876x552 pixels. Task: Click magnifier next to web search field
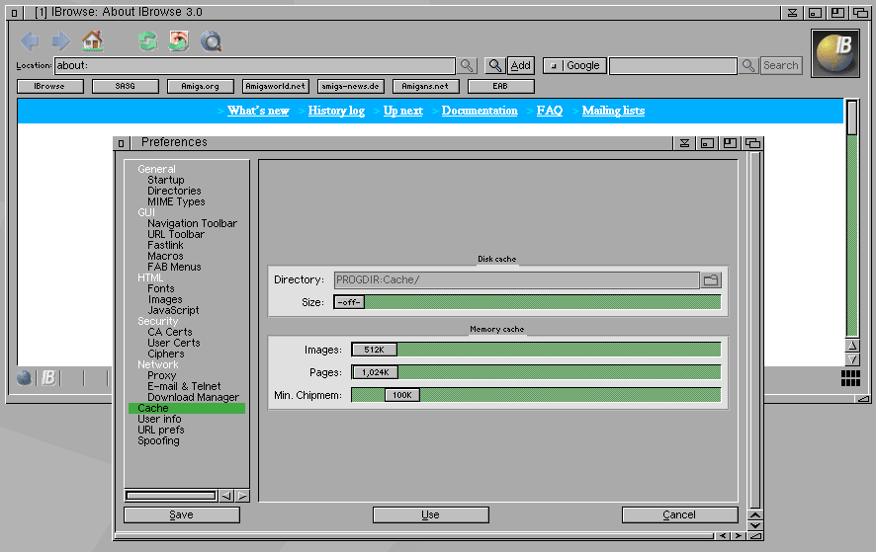748,65
